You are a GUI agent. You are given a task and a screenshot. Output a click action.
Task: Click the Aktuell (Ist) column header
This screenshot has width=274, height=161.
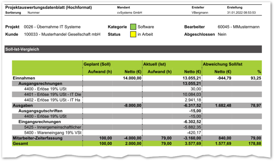coord(154,64)
